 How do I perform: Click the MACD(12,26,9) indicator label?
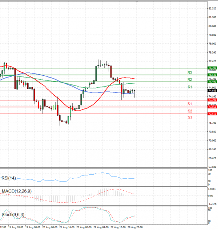click(x=17, y=191)
